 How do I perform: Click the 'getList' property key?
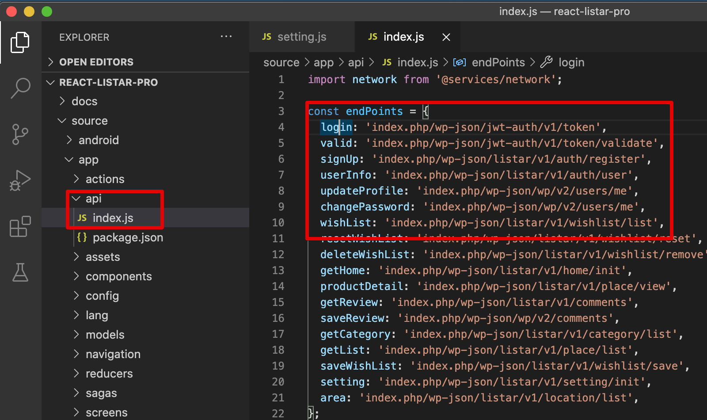tap(343, 350)
